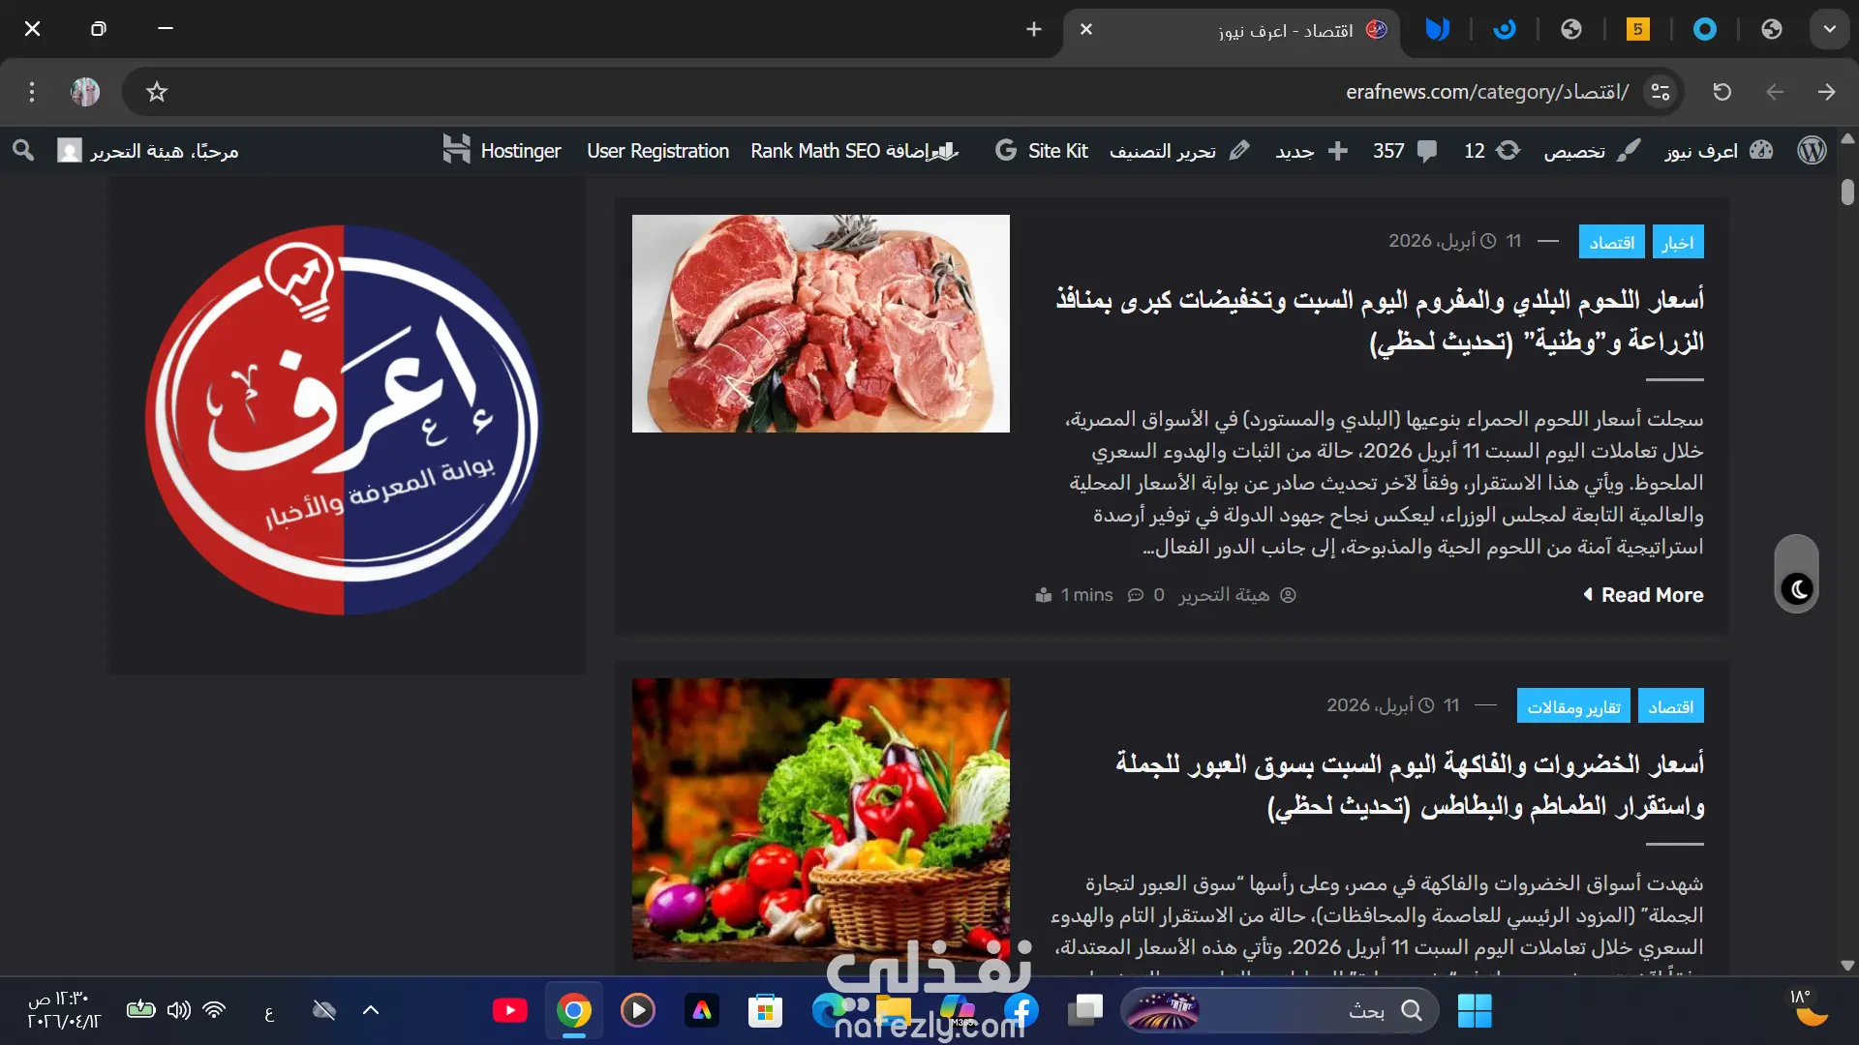
Task: Open the admin bar search magnifier
Action: point(23,150)
